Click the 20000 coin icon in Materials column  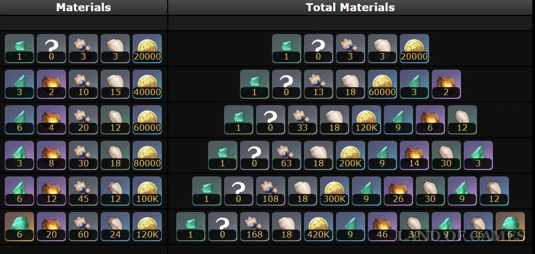tap(147, 48)
